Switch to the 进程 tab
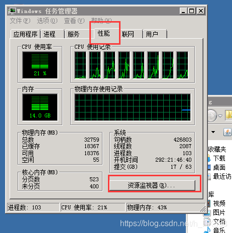 [53, 34]
